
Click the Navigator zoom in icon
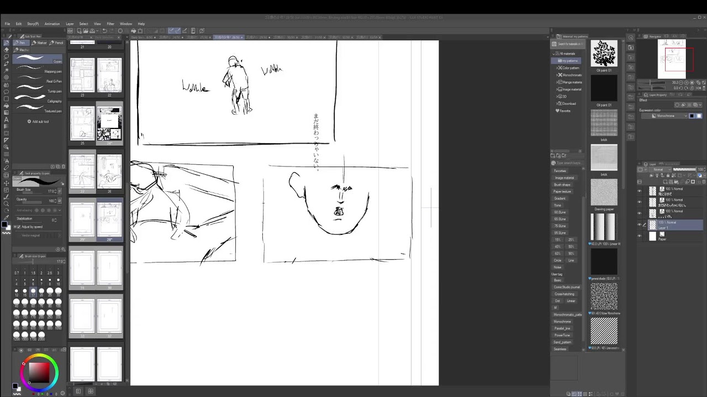coord(687,83)
